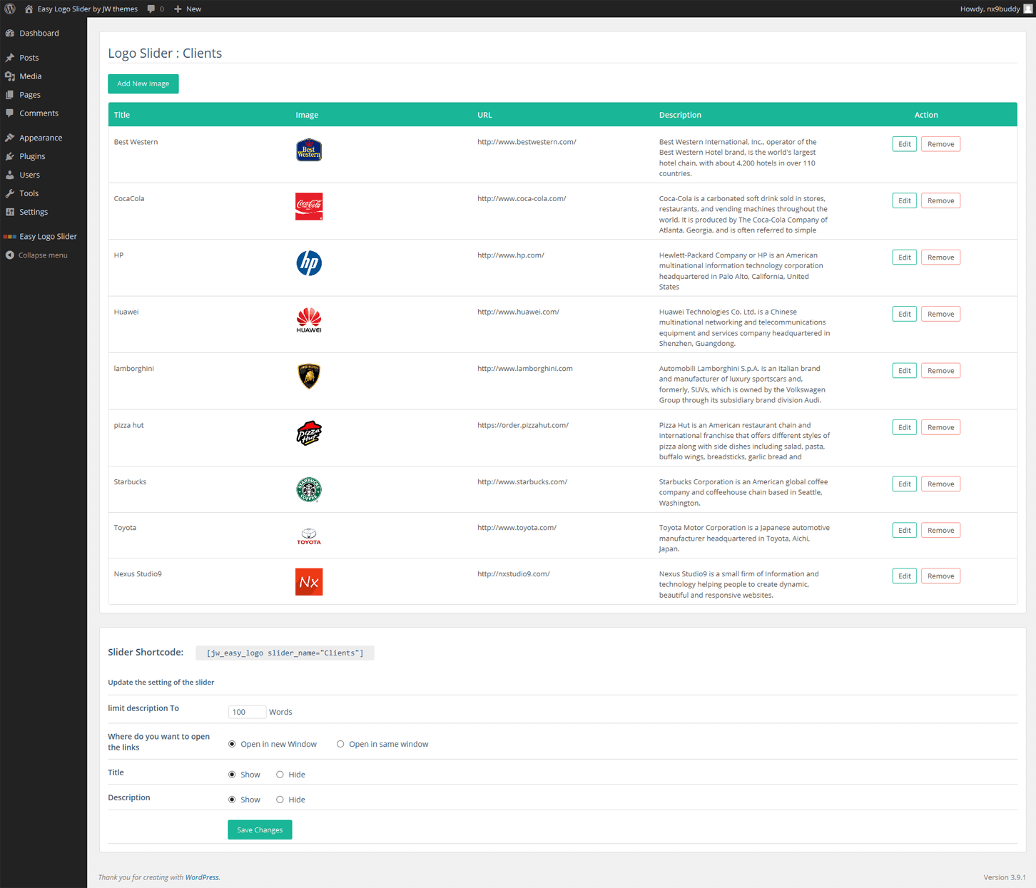Click the Media icon in the sidebar

(x=10, y=76)
